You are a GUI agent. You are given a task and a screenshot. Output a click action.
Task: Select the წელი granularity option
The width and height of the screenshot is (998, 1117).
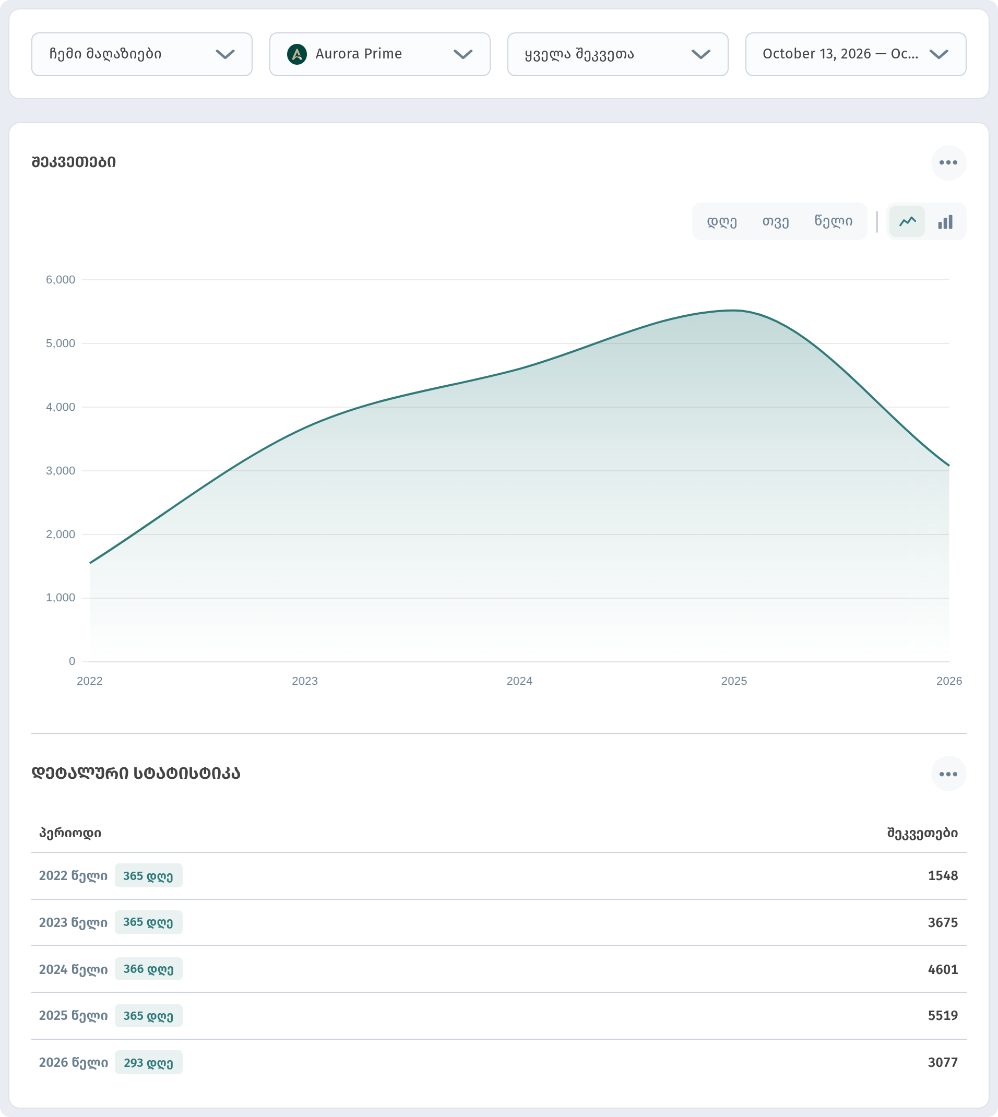click(x=833, y=221)
